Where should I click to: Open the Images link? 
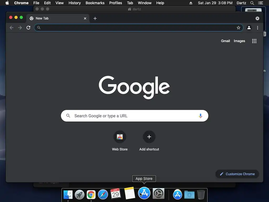(239, 41)
